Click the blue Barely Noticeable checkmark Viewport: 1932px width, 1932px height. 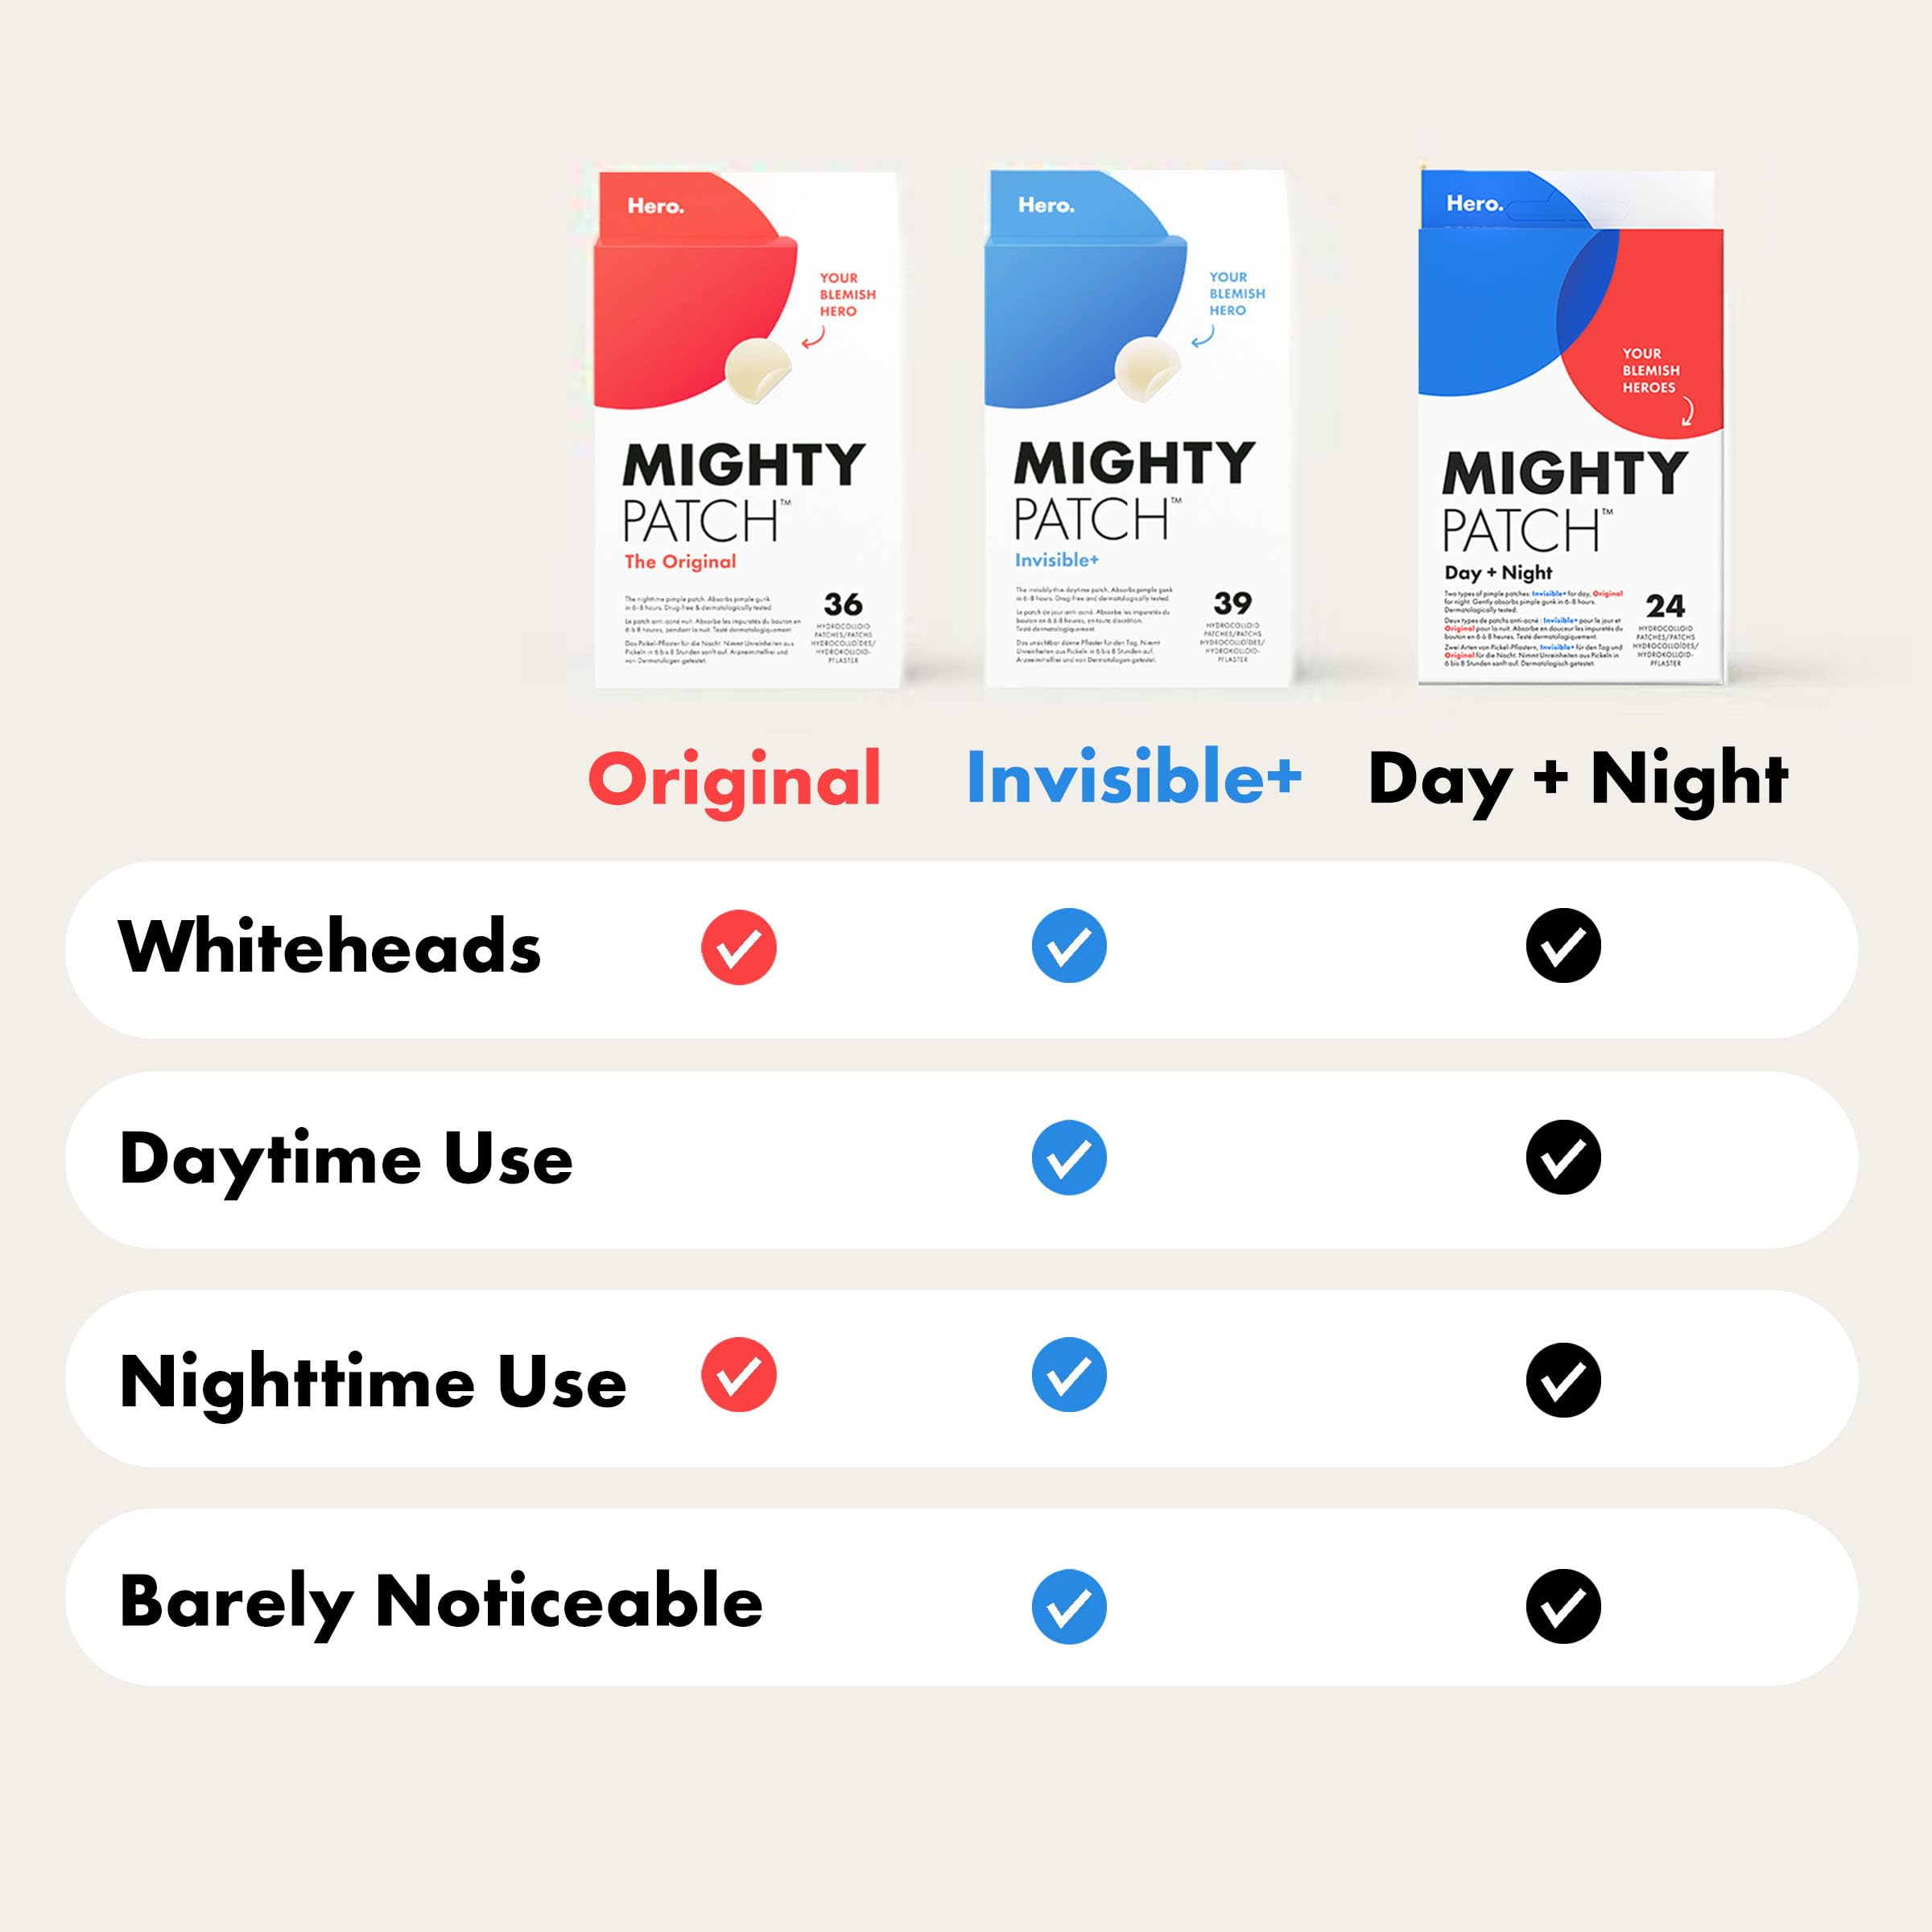[1069, 1607]
